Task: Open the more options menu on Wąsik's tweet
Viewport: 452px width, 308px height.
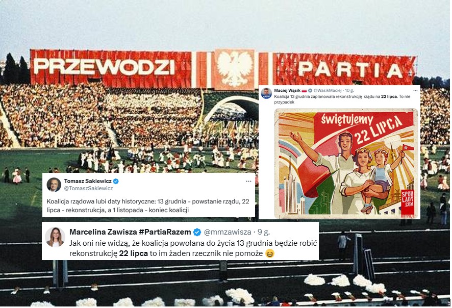Action: pyautogui.click(x=415, y=90)
